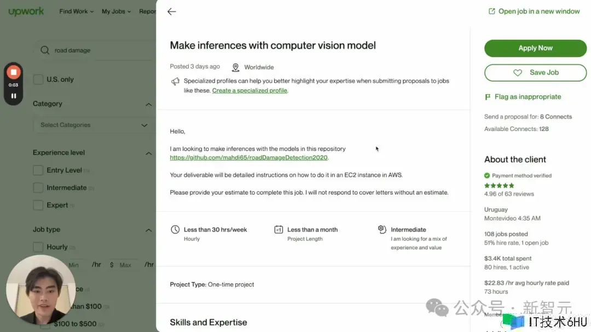
Task: Collapse the Experience level section
Action: 149,153
